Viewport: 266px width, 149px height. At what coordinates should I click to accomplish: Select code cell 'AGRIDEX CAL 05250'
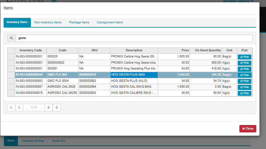(63, 93)
